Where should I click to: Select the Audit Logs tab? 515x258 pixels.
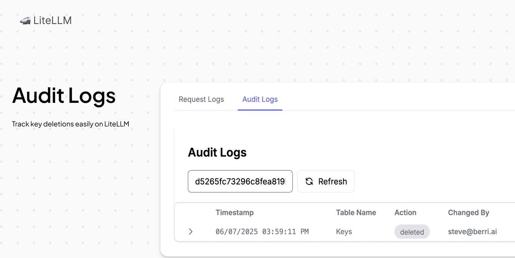[x=260, y=99]
